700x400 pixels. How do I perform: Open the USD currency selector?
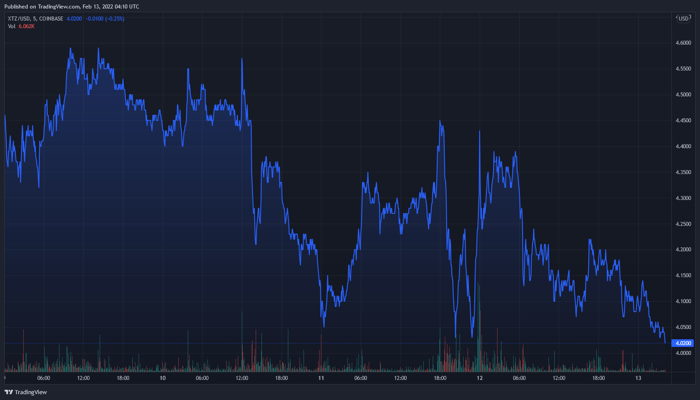tap(683, 19)
